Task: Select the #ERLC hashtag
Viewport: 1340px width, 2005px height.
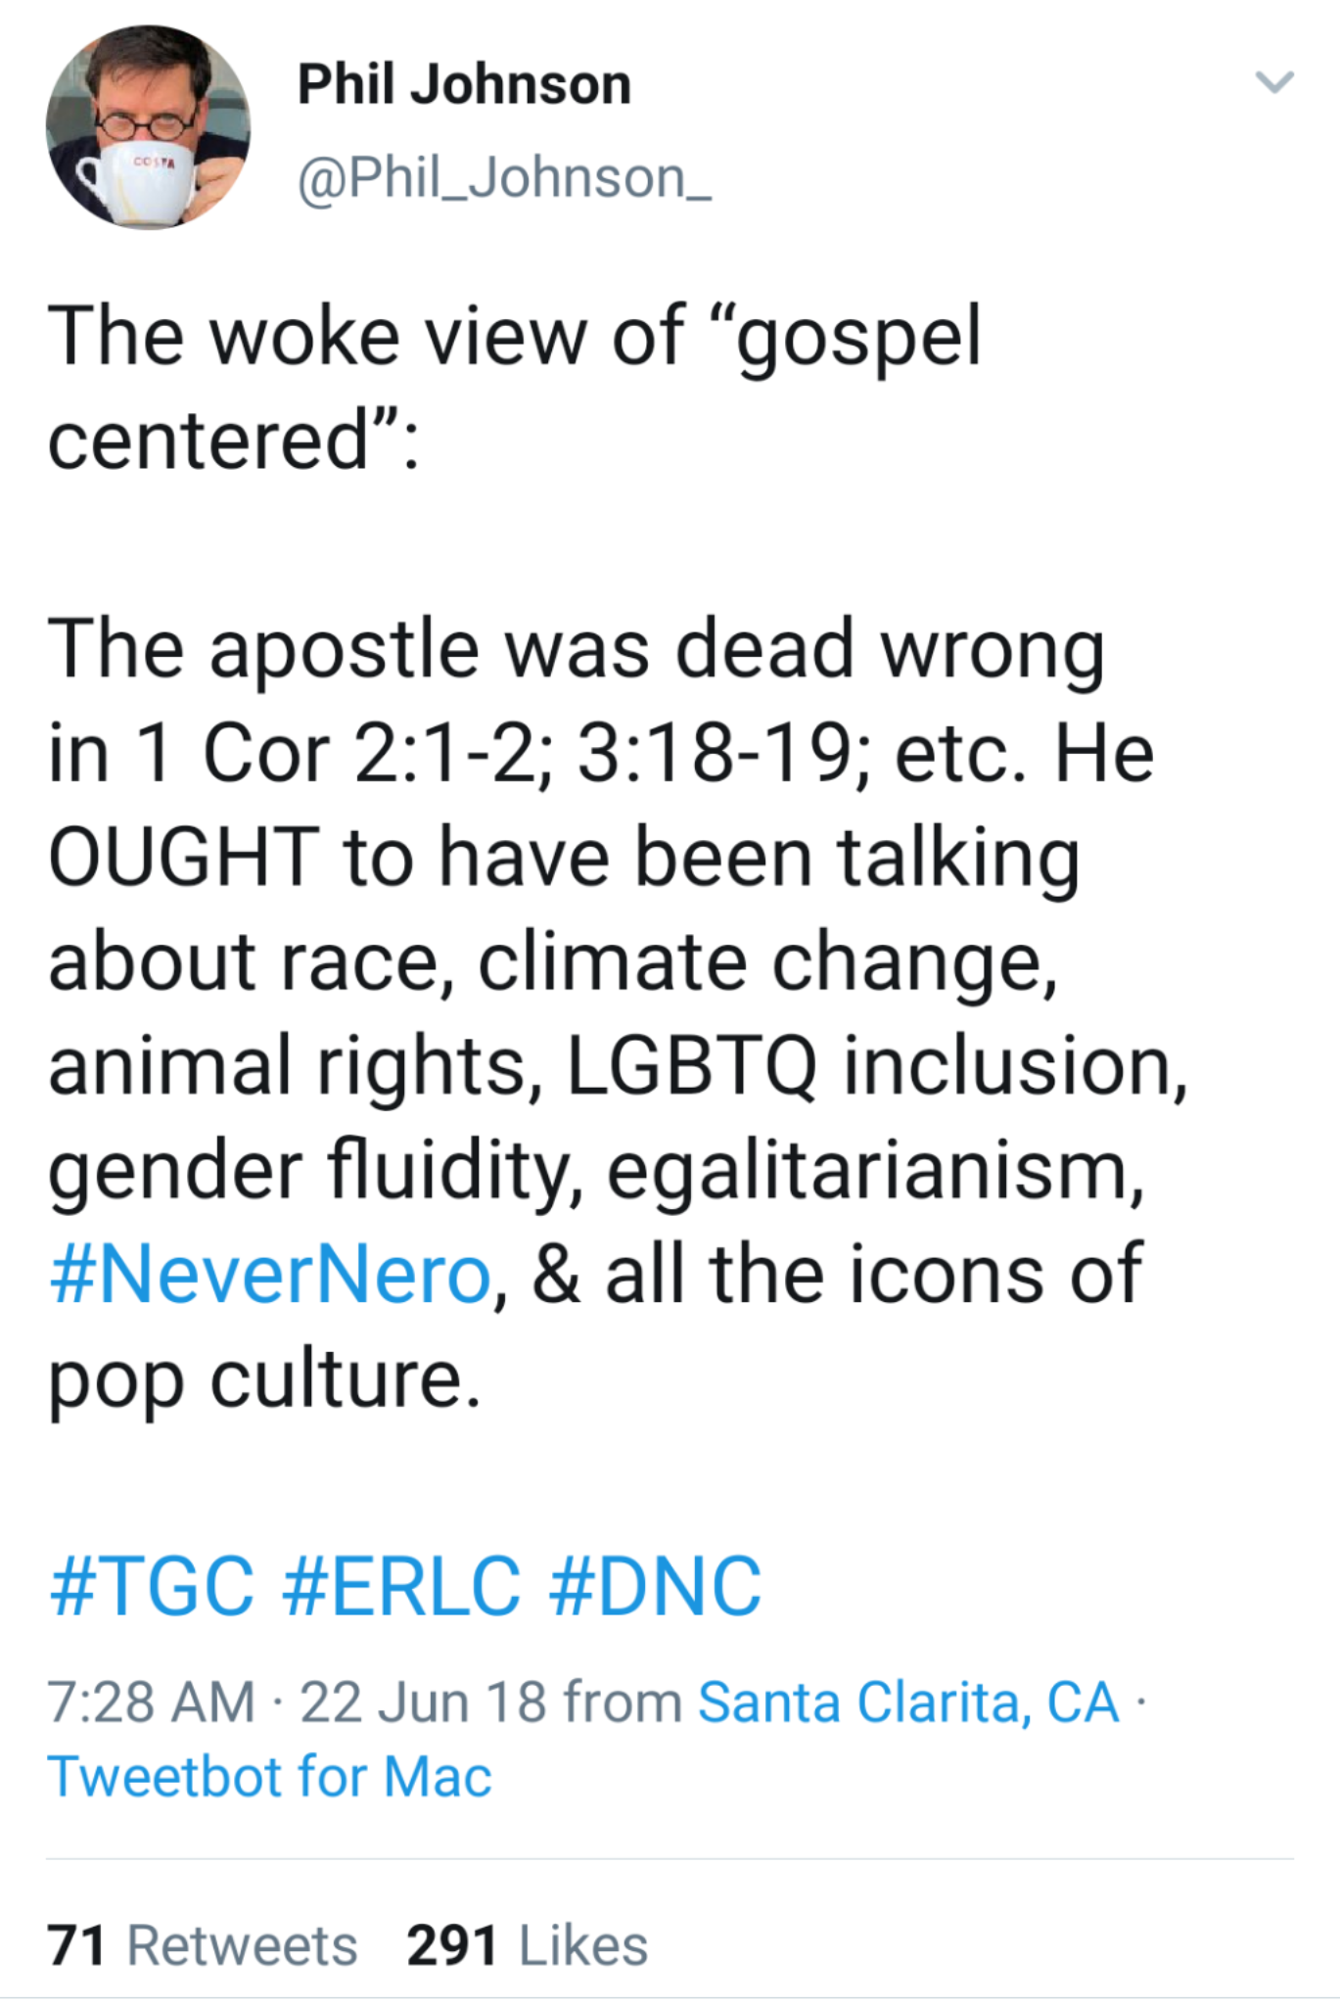Action: [401, 1586]
